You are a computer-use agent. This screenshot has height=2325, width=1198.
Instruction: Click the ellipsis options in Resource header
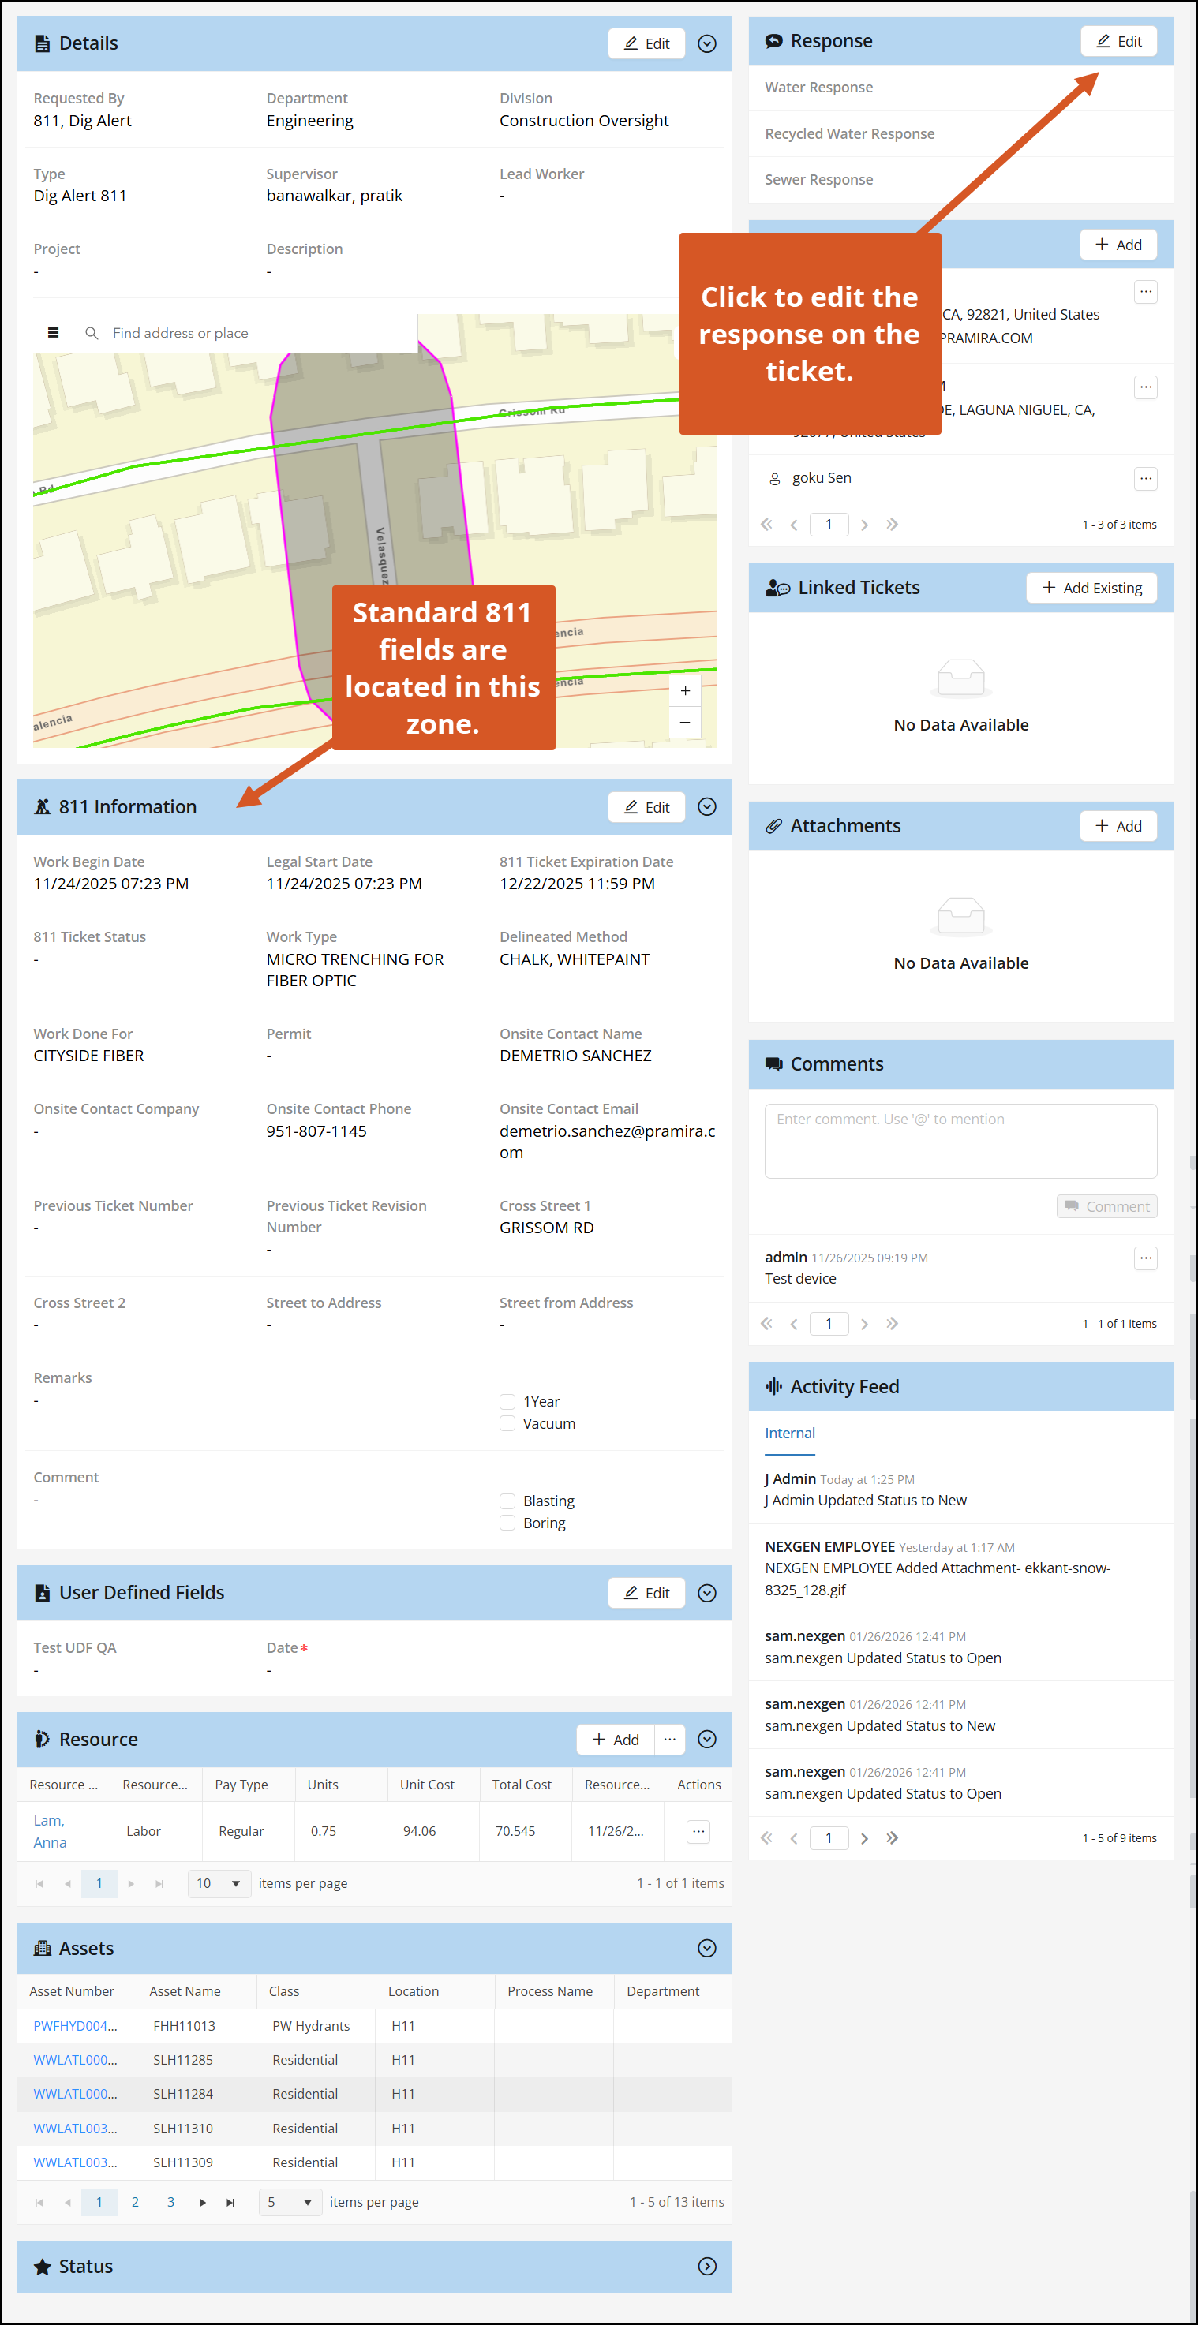[669, 1740]
